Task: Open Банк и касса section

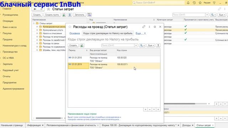Action: click(x=10, y=27)
